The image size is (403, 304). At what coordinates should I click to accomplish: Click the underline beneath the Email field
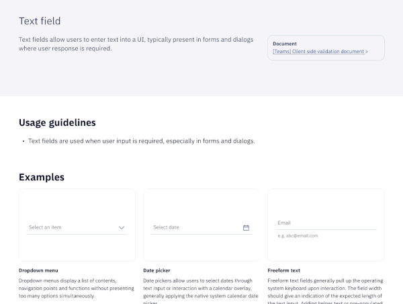tap(326, 229)
